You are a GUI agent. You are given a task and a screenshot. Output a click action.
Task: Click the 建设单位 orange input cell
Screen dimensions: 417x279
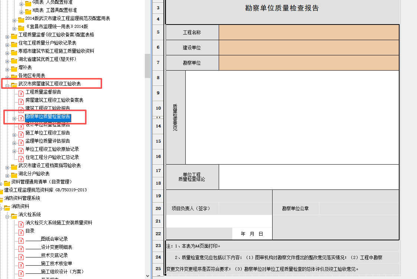(309, 48)
